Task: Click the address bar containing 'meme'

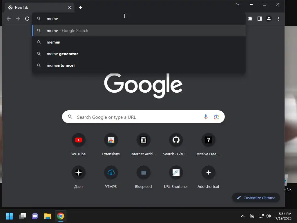Action: click(139, 19)
